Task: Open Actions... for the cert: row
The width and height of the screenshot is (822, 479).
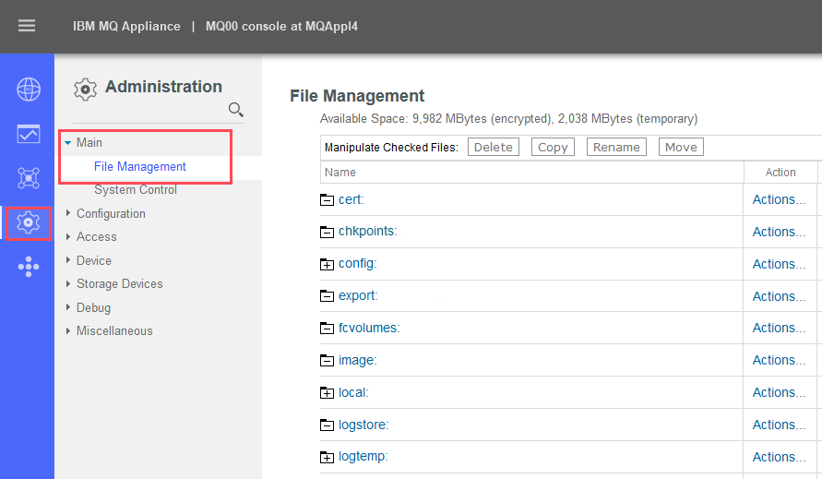Action: (x=779, y=199)
